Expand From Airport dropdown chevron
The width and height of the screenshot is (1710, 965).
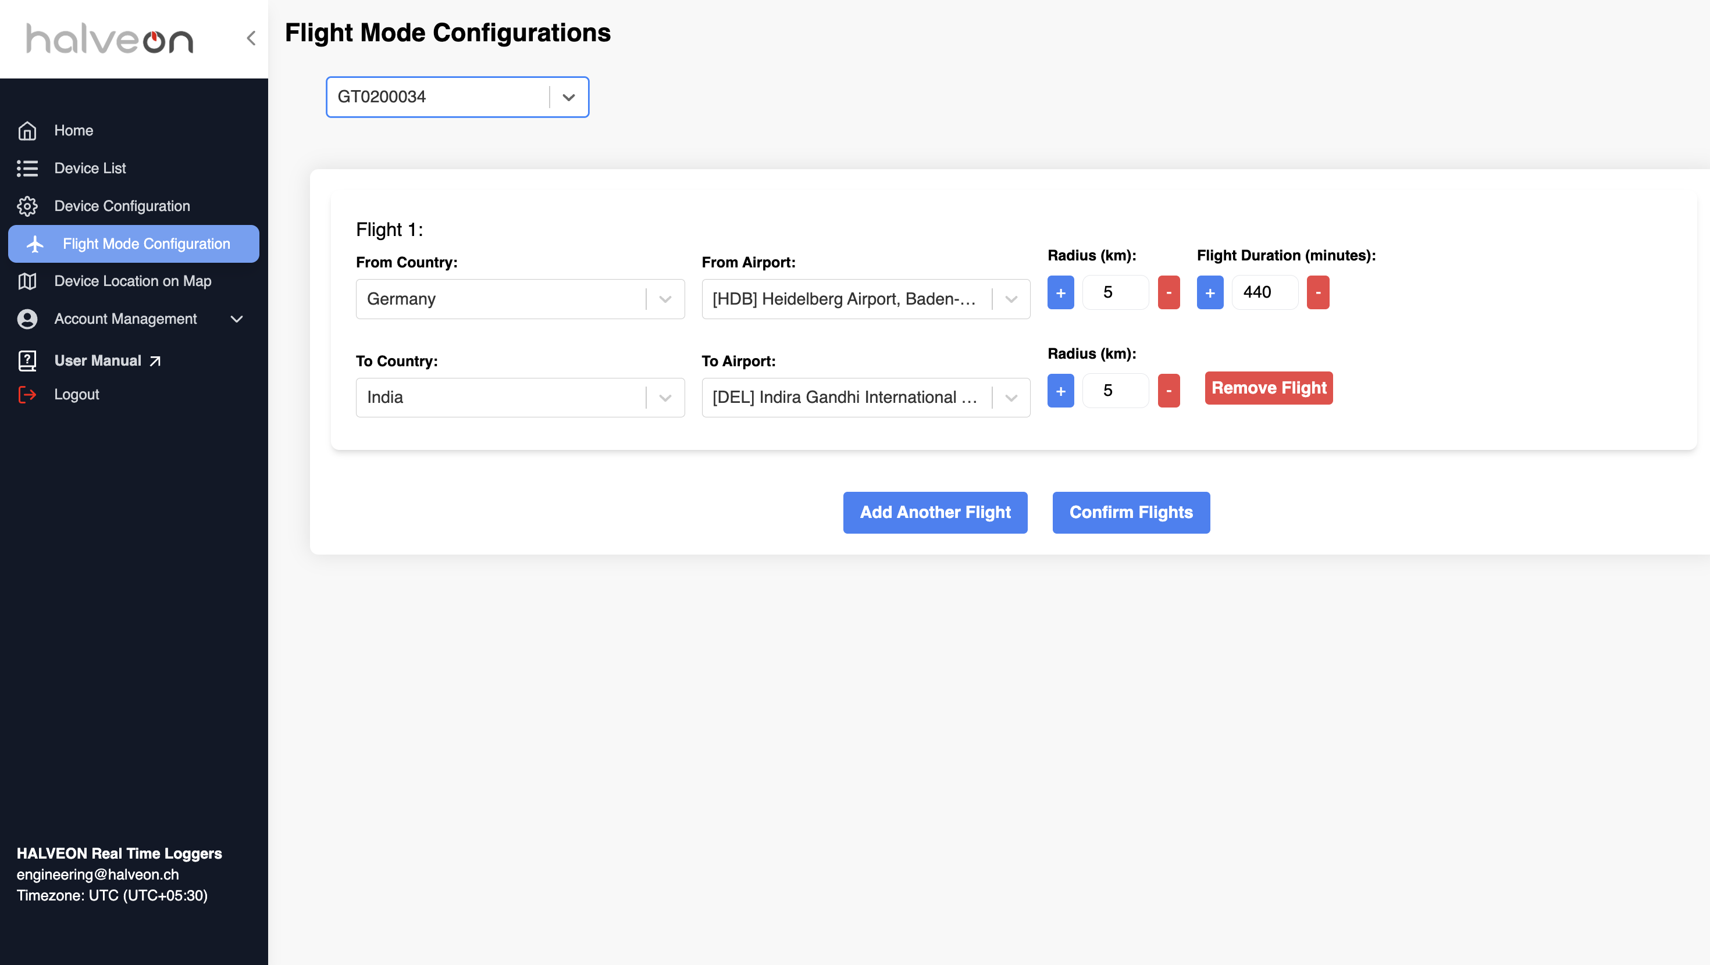coord(1011,299)
